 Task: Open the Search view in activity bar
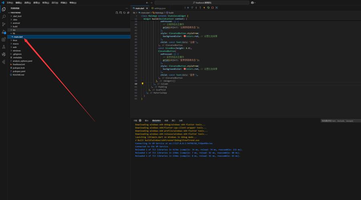coord(4,17)
